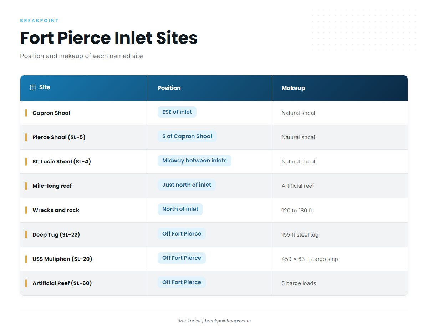Select the Pierce Shoal (SL-5) site name
Screen dimensions: 428x333
coord(59,137)
